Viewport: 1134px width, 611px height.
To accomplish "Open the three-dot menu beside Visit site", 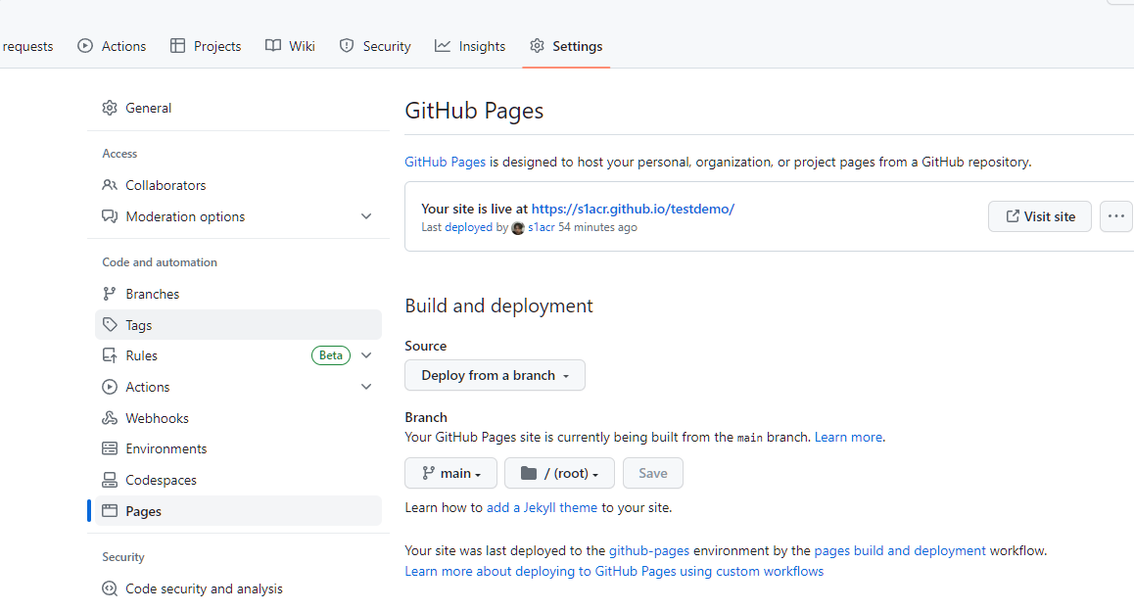I will 1115,216.
